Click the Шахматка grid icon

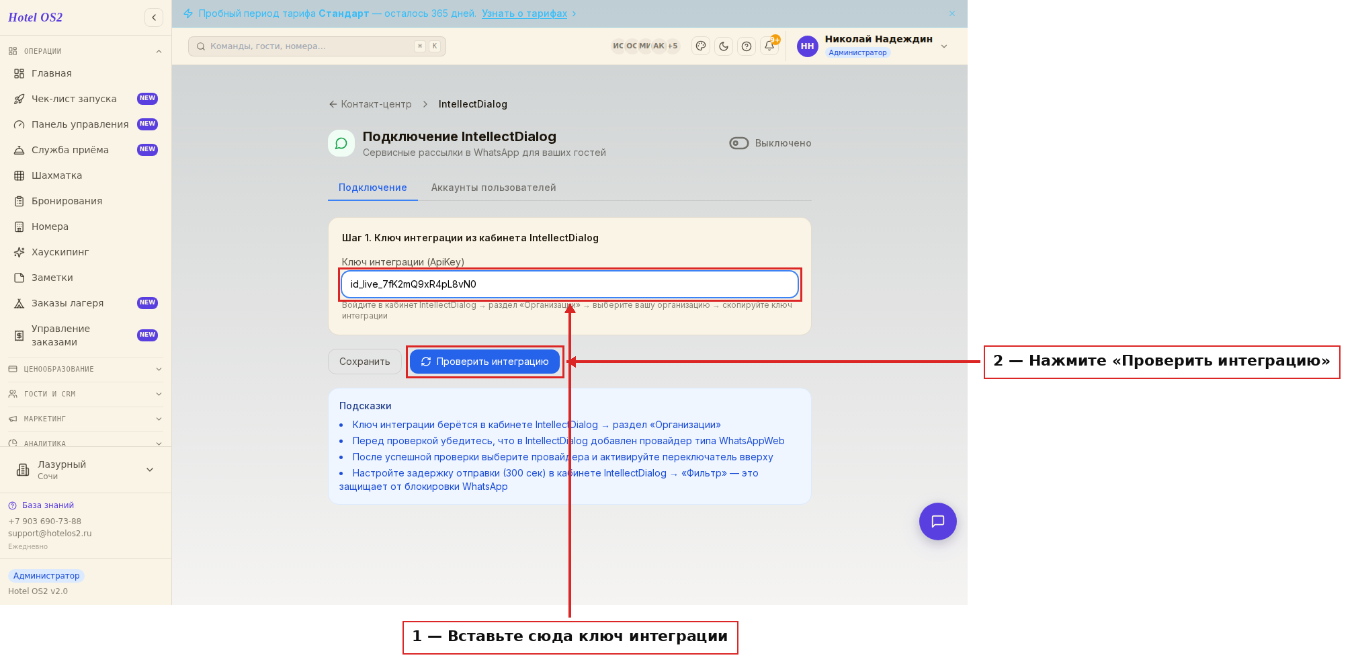[x=19, y=175]
